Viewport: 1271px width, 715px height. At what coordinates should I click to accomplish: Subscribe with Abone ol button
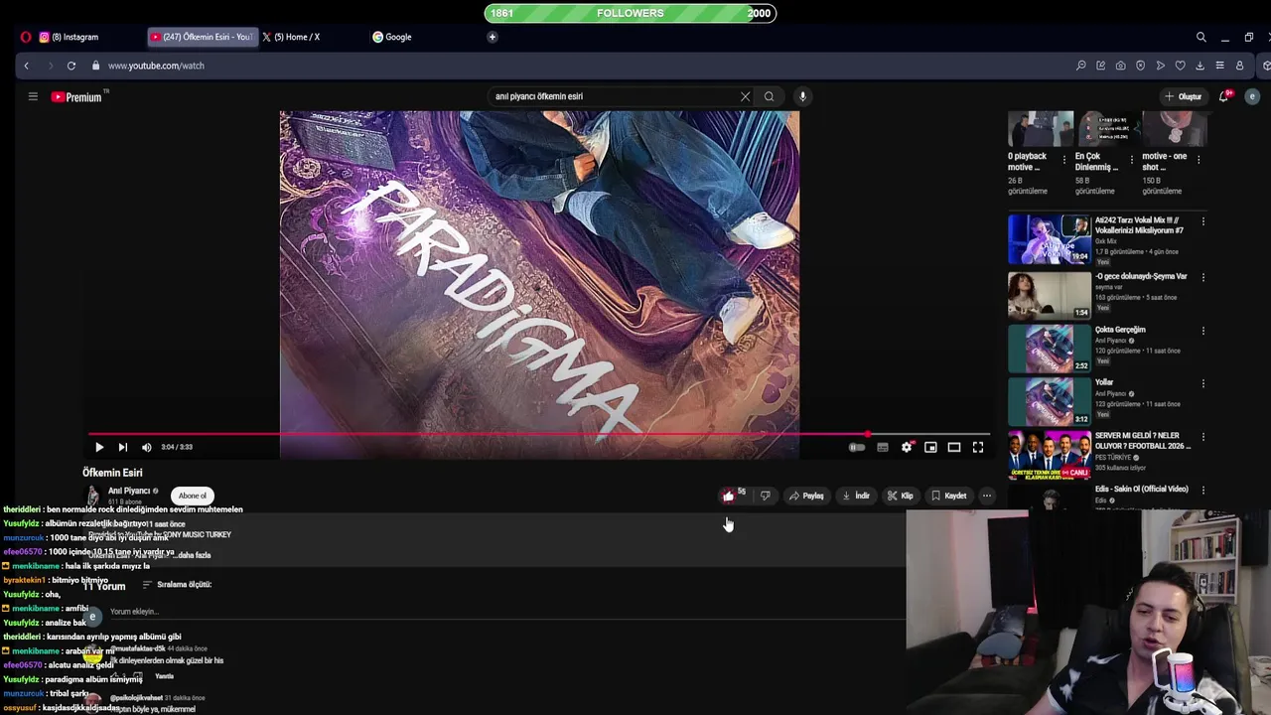point(193,496)
